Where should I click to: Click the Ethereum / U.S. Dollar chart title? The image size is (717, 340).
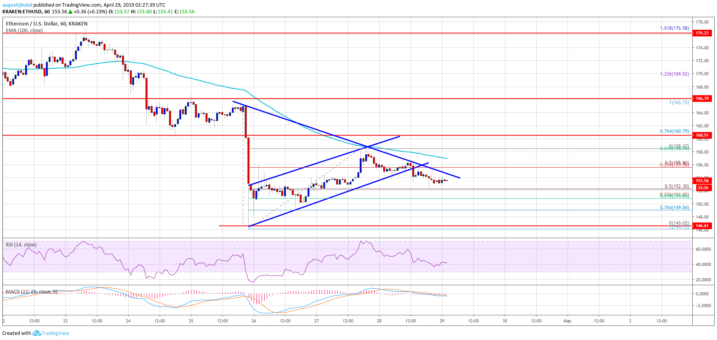click(x=47, y=24)
